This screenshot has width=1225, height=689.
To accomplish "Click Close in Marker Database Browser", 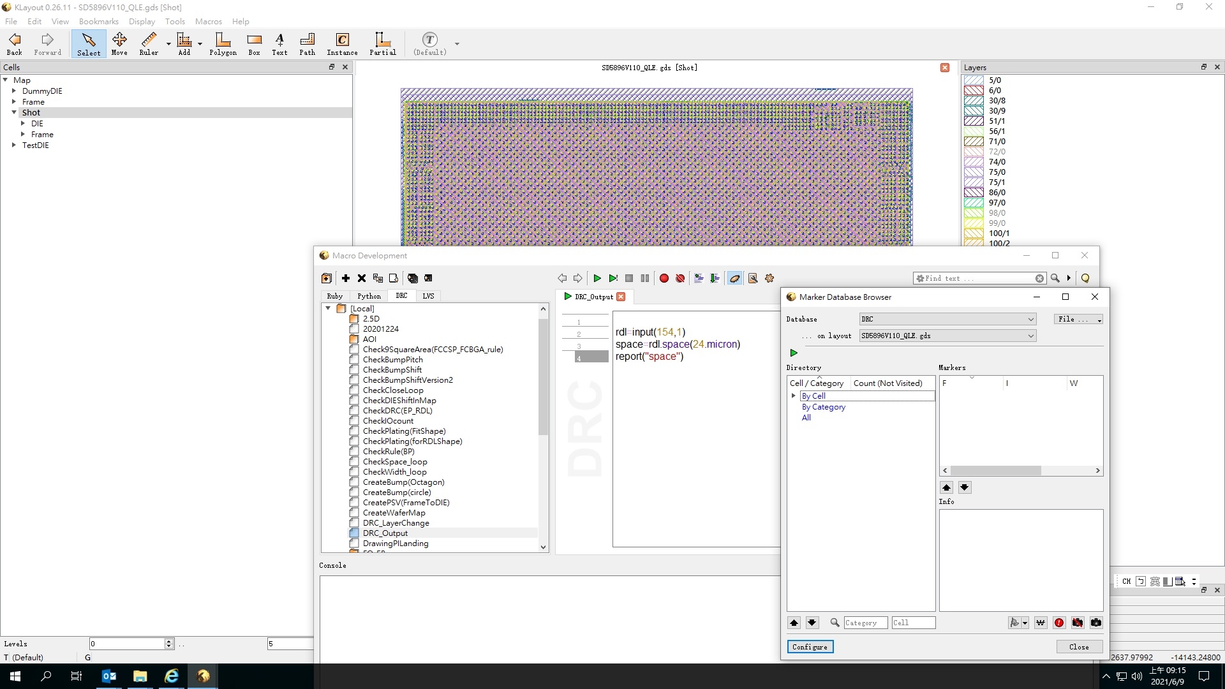I will click(1078, 647).
